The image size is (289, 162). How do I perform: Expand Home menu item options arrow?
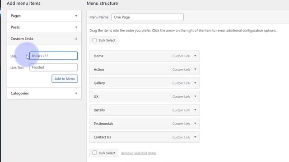click(x=195, y=56)
